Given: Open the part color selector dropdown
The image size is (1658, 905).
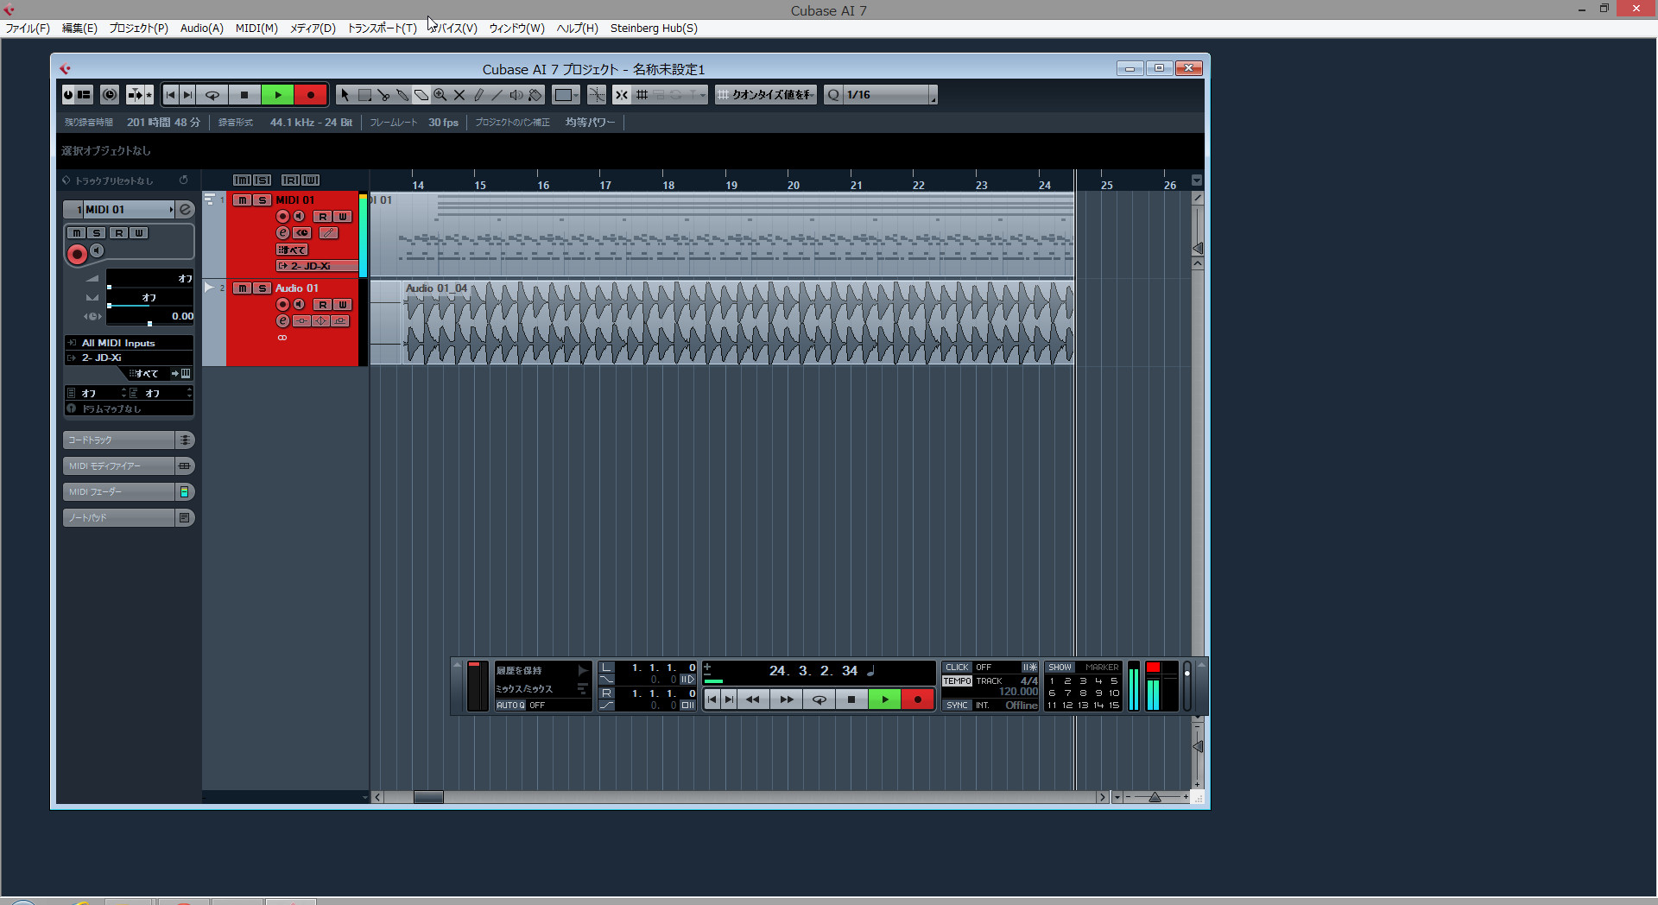Looking at the screenshot, I should pos(566,95).
